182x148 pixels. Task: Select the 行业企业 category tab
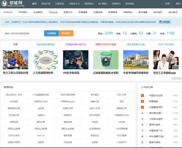click(x=53, y=12)
